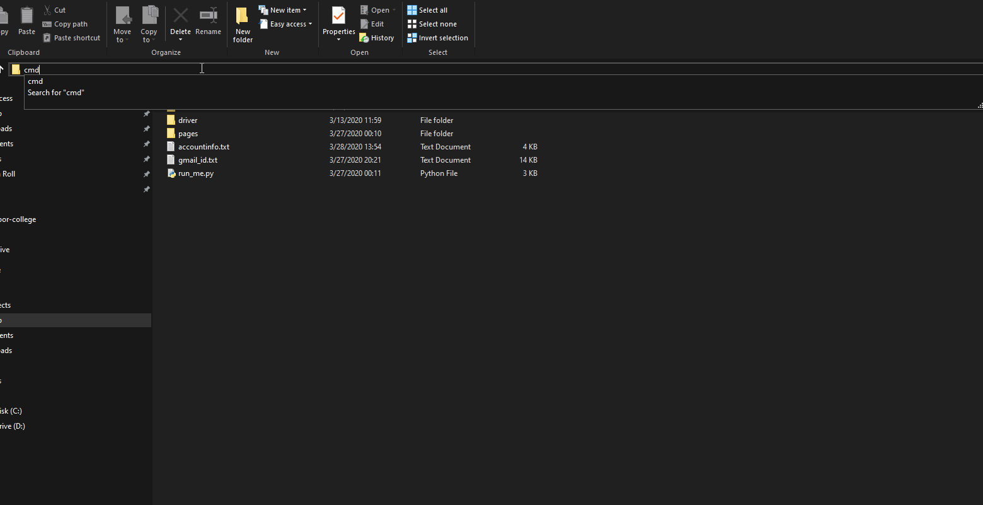The height and width of the screenshot is (505, 983).
Task: Click Select none in ribbon
Action: 432,24
